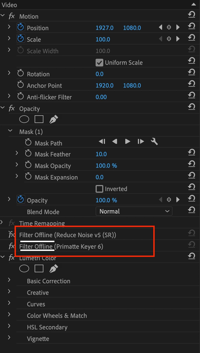
Task: Toggle fx badge for Reduce Noise v5
Action: [12, 234]
